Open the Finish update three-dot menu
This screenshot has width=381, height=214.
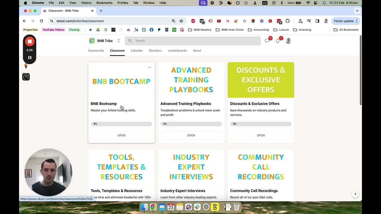pyautogui.click(x=357, y=21)
